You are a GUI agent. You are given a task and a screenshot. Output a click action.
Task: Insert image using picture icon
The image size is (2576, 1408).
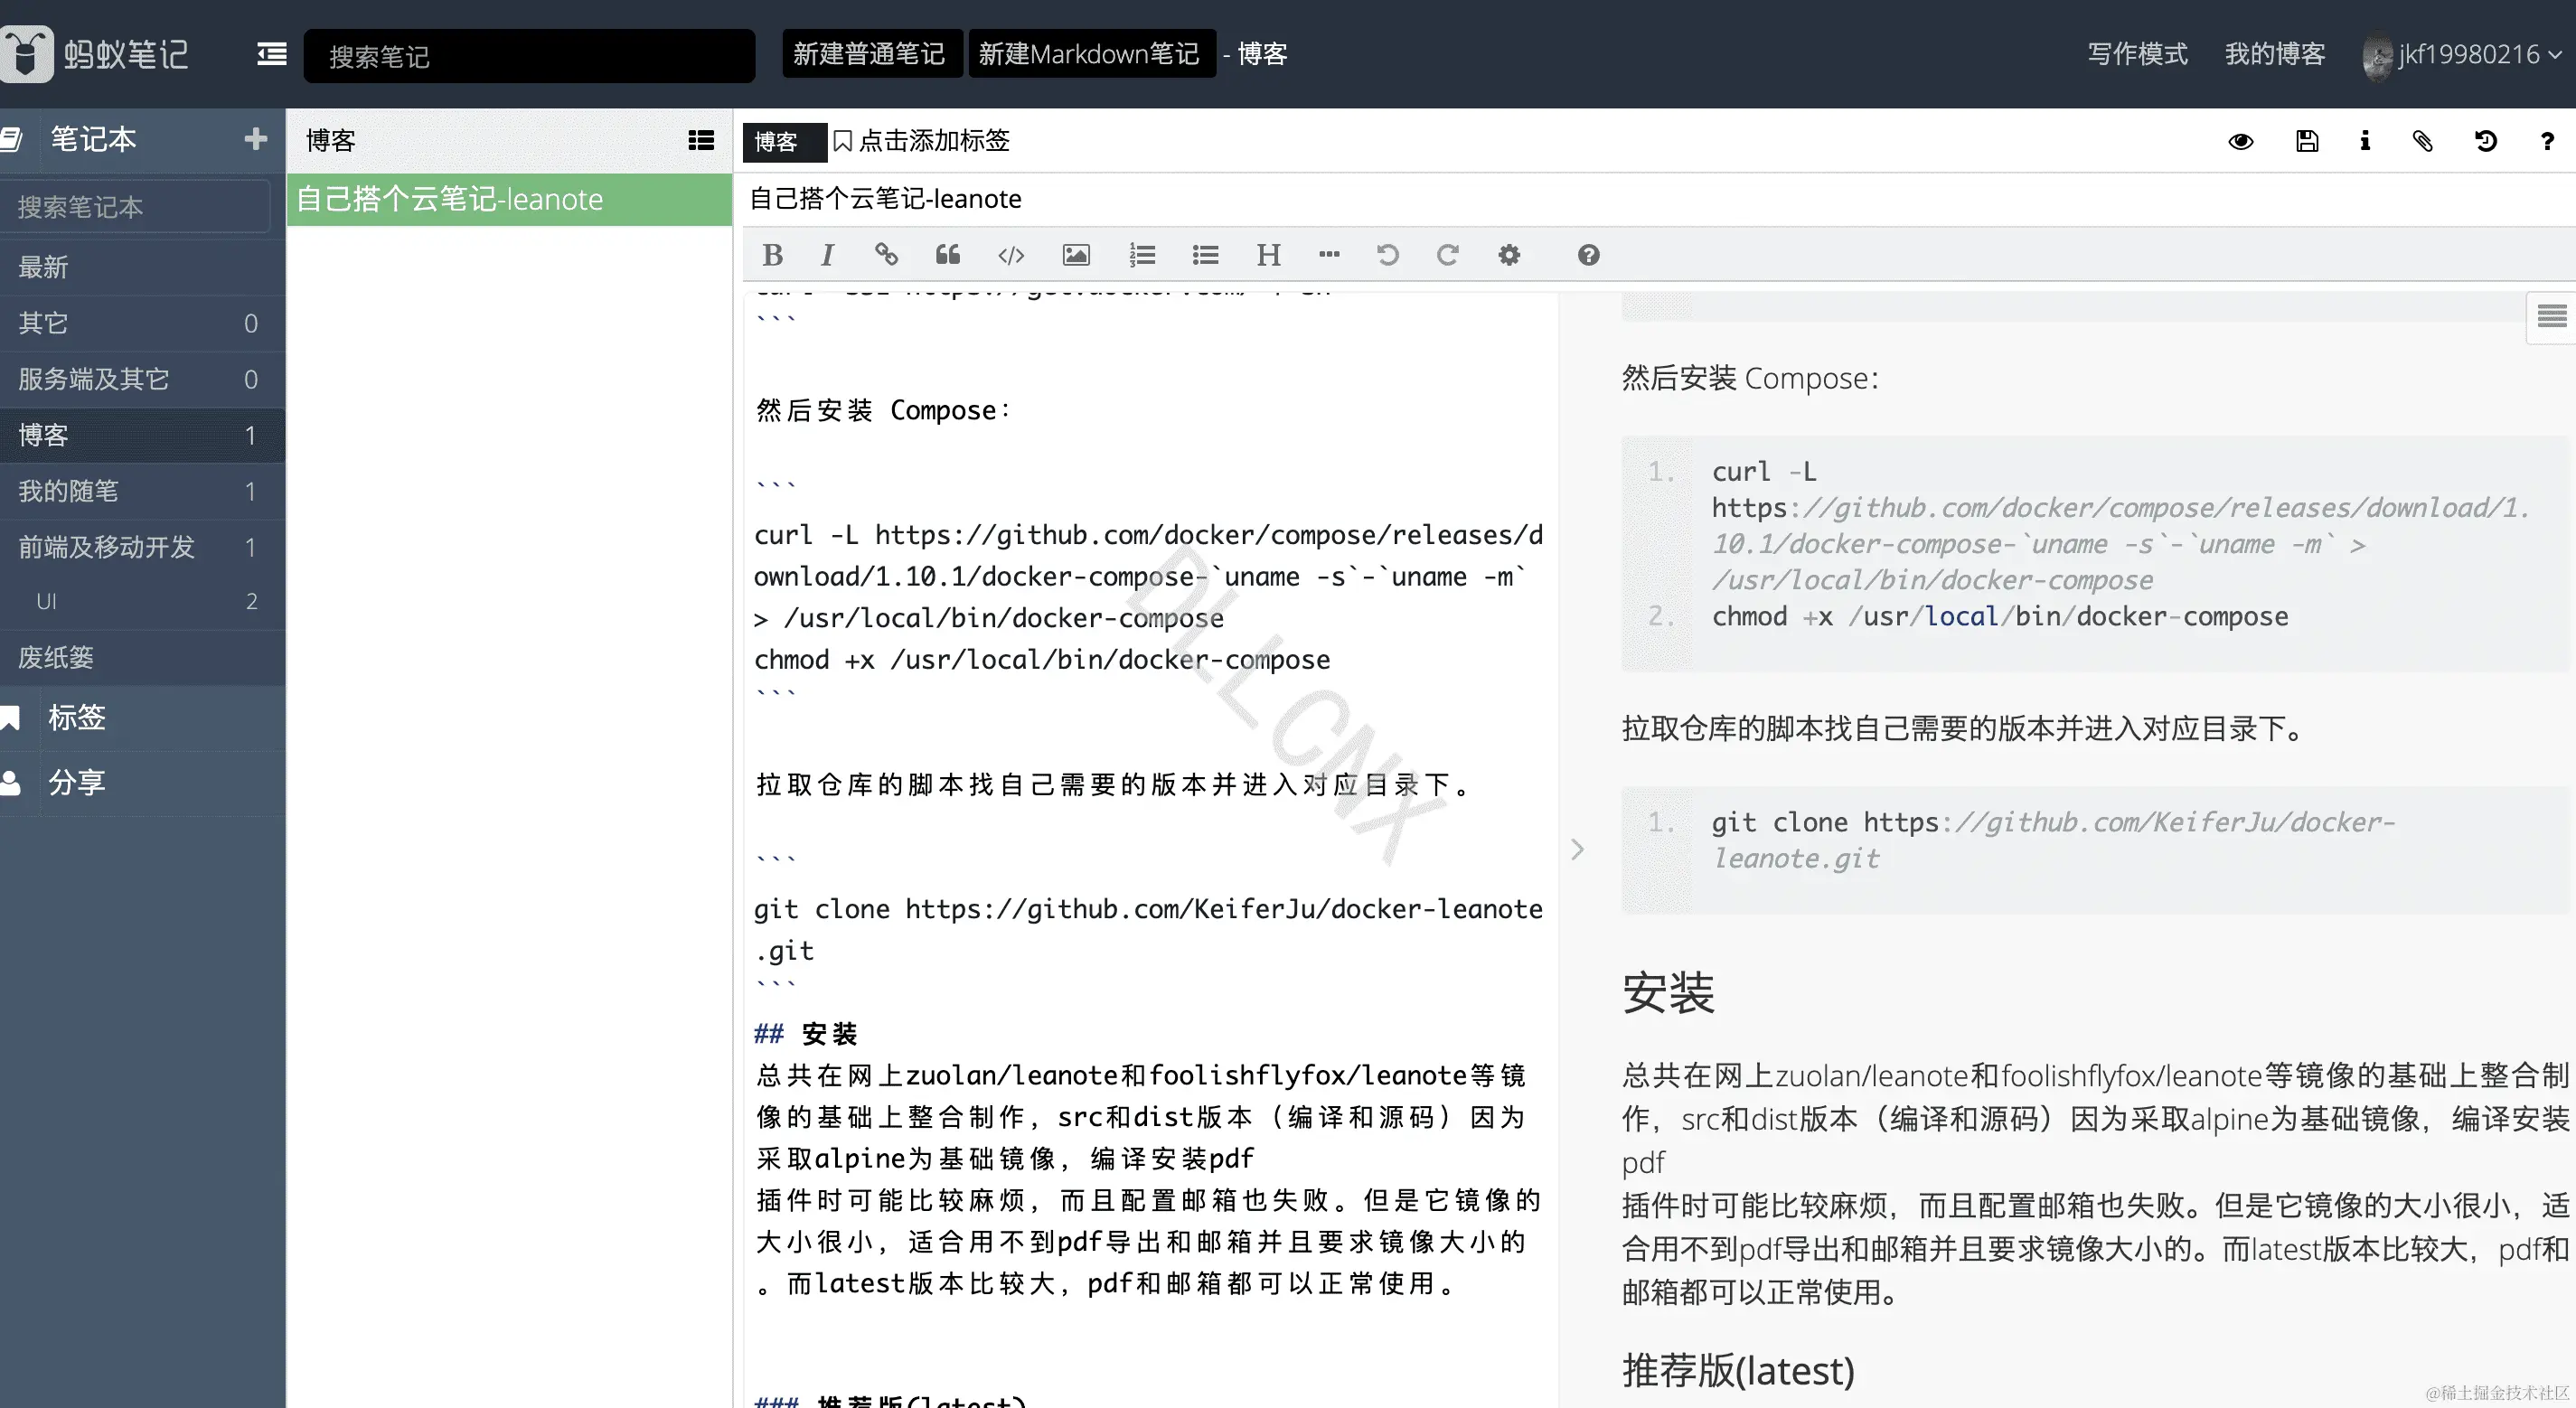1076,255
